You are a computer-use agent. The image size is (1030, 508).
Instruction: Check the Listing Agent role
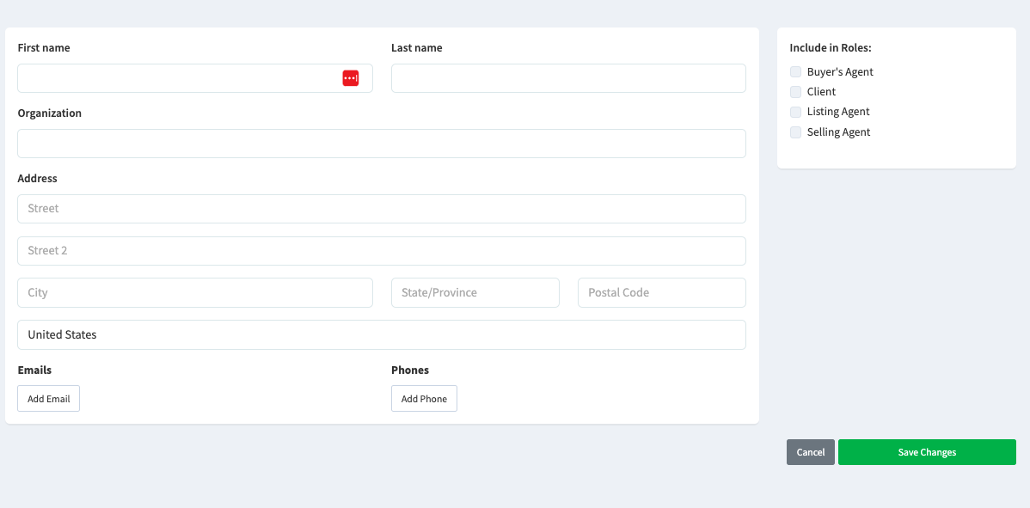795,112
